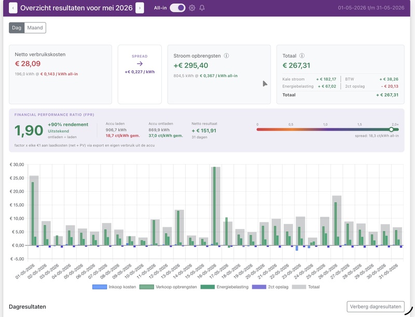Click the blue negative bar on 23-05-2026
Screen dimensions: 415x317
click(297, 248)
